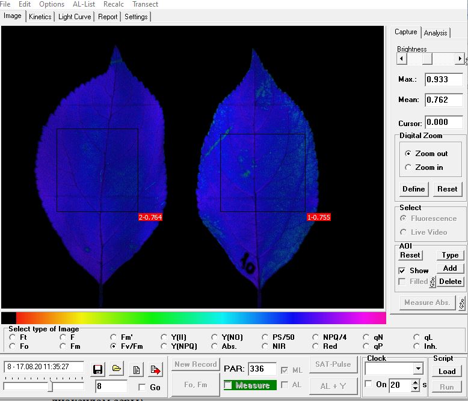Click the AOI Add button
Screen dimensions: 468x401
(449, 268)
